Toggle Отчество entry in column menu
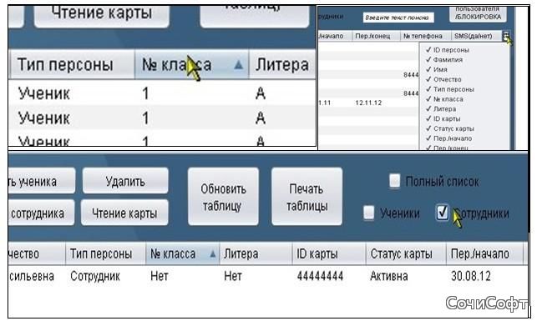Viewport: 537px width, 321px height. [x=443, y=79]
